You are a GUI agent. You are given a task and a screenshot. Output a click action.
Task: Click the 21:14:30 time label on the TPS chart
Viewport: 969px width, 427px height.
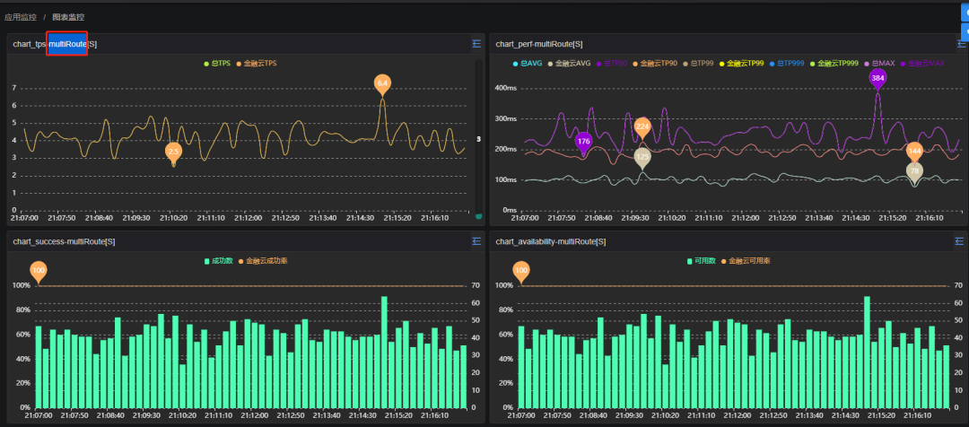[361, 218]
